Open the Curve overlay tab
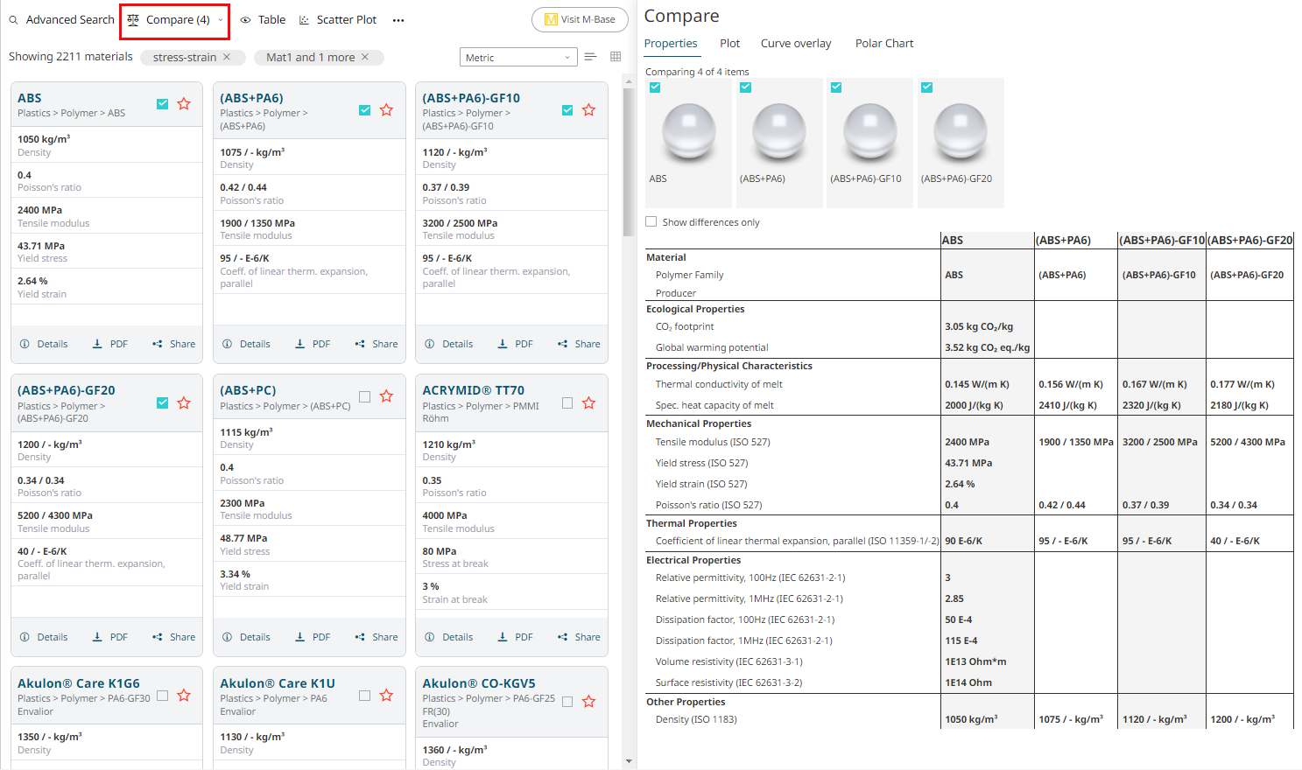The image size is (1302, 770). (x=796, y=44)
